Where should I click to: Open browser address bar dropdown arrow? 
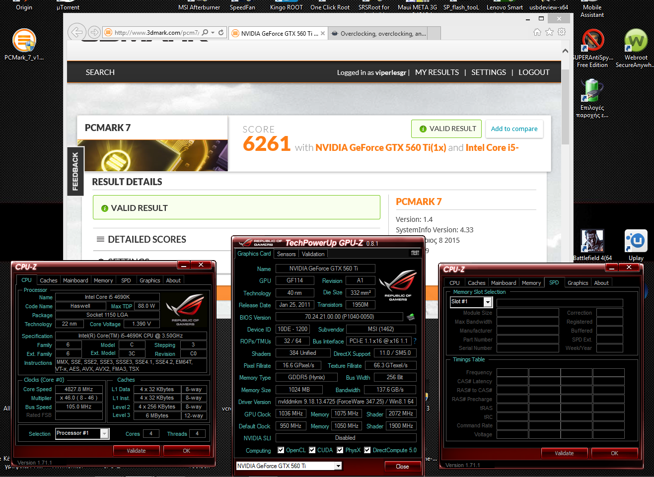coord(213,33)
